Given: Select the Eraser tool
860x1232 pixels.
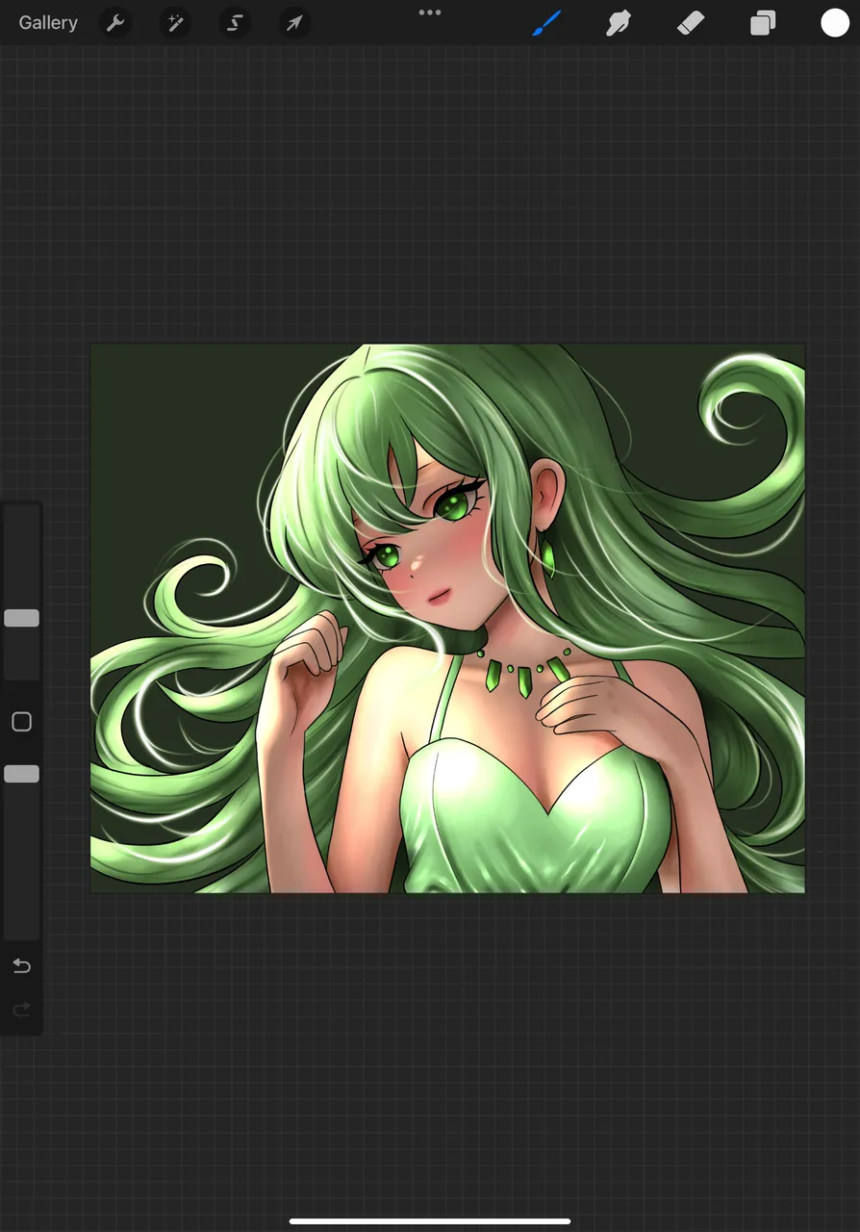Looking at the screenshot, I should (691, 23).
